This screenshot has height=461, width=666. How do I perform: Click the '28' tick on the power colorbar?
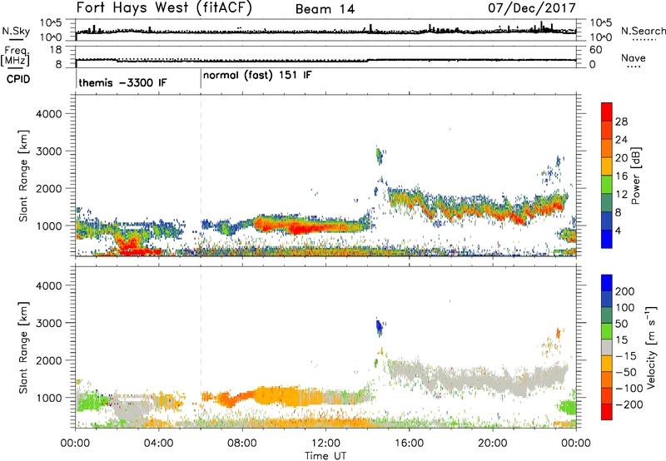click(621, 121)
